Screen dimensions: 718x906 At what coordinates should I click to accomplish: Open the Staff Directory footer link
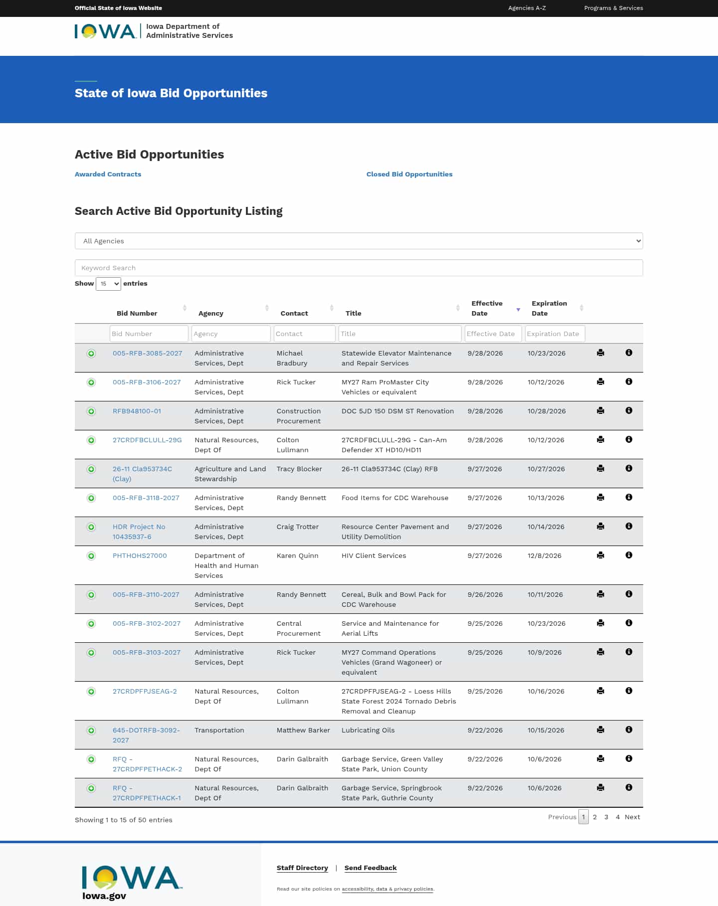[x=302, y=868]
